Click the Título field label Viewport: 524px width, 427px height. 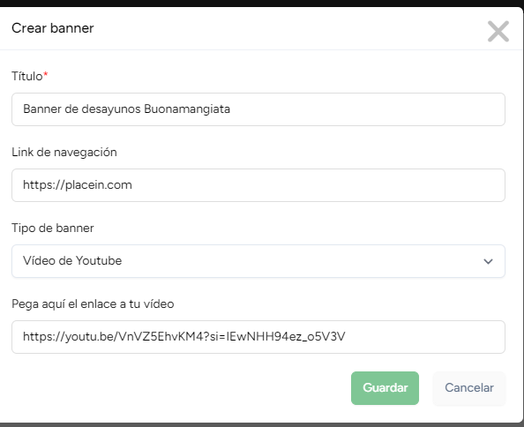pos(27,76)
